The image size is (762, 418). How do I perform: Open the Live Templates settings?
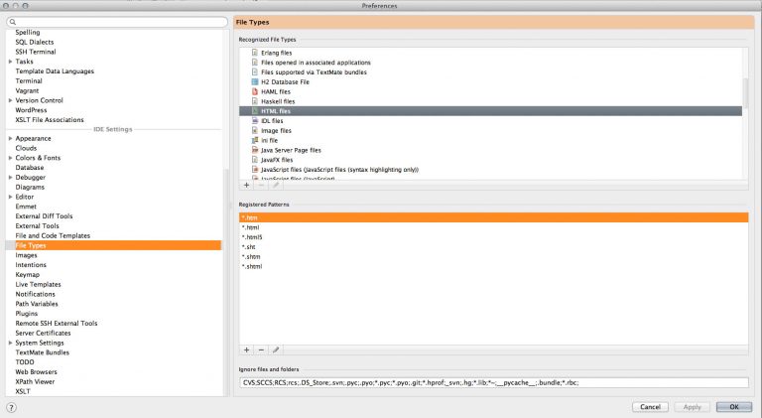(38, 284)
